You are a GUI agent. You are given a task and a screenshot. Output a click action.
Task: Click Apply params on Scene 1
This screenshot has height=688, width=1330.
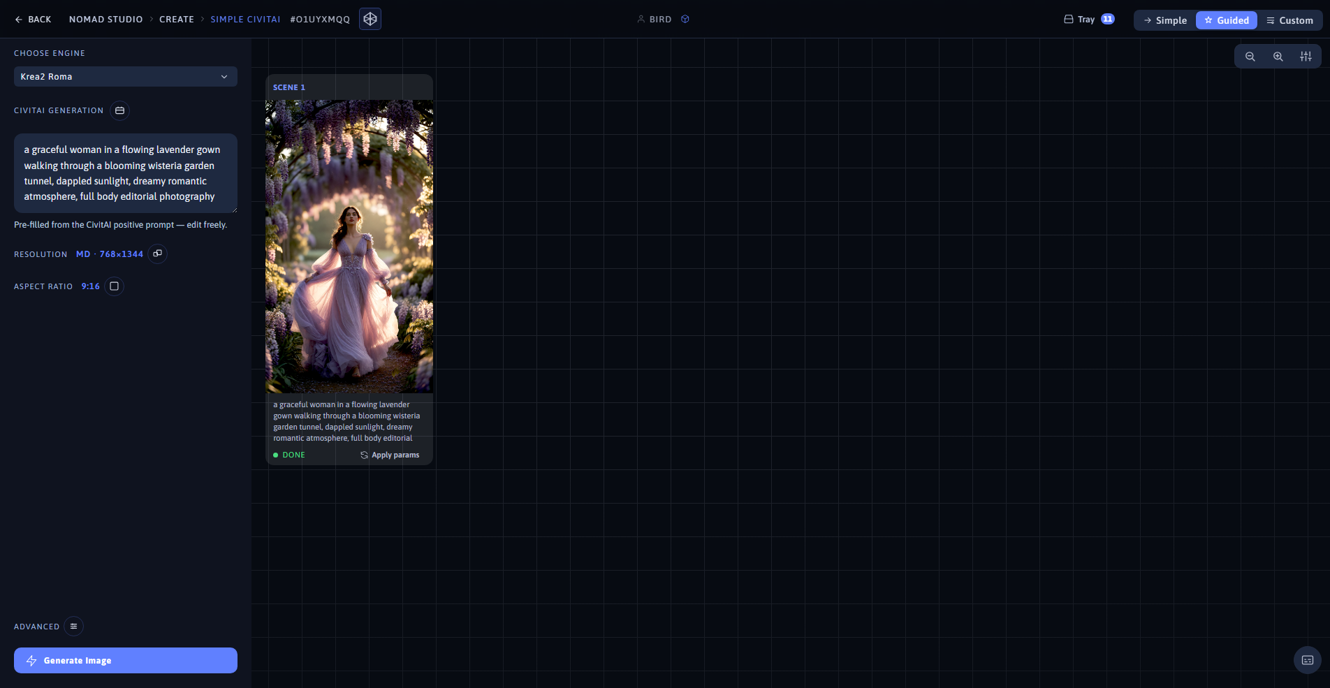point(390,455)
